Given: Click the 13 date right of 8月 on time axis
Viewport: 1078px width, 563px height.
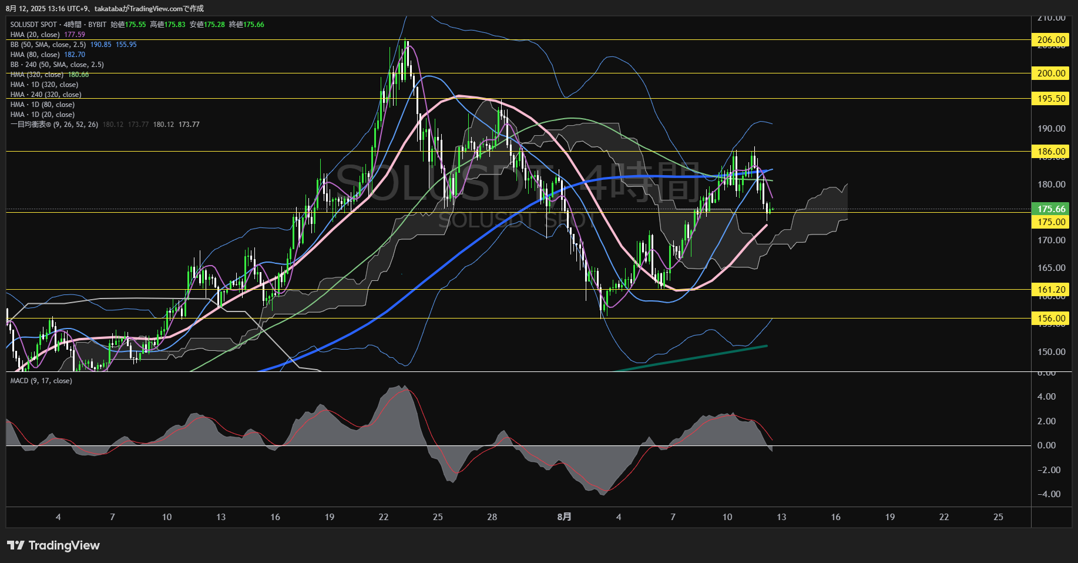Looking at the screenshot, I should tap(781, 517).
